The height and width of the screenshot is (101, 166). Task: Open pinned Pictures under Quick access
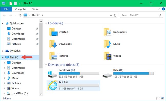[x=16, y=44]
